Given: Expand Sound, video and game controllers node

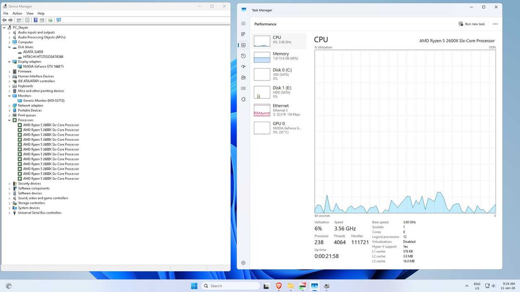Looking at the screenshot, I should click(x=9, y=198).
